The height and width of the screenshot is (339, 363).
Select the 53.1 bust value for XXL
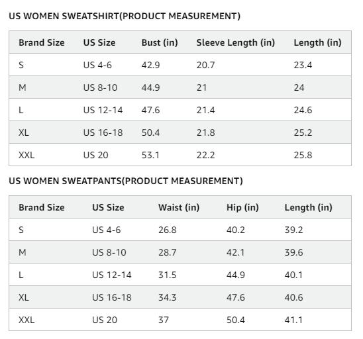pyautogui.click(x=150, y=155)
